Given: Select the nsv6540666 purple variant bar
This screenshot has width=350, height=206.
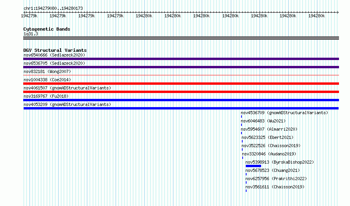Looking at the screenshot, I should [181, 59].
